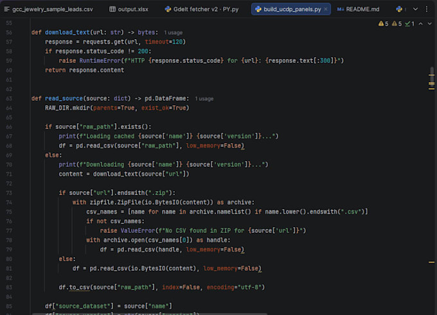
Task: Click 'pd.read_csv(io.BytesIO(content)' on line 81
Action: [x=143, y=268]
